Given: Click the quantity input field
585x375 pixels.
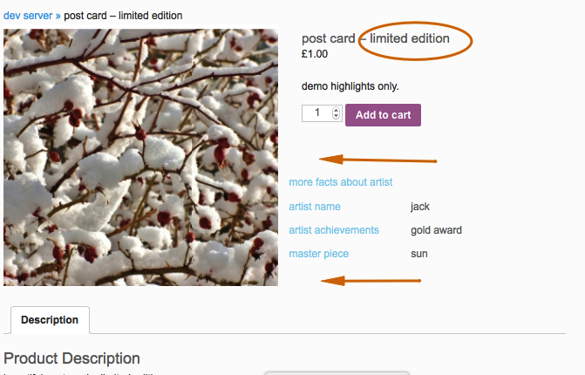Looking at the screenshot, I should (316, 113).
